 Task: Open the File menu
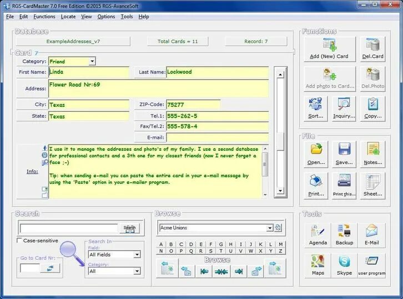pyautogui.click(x=10, y=17)
